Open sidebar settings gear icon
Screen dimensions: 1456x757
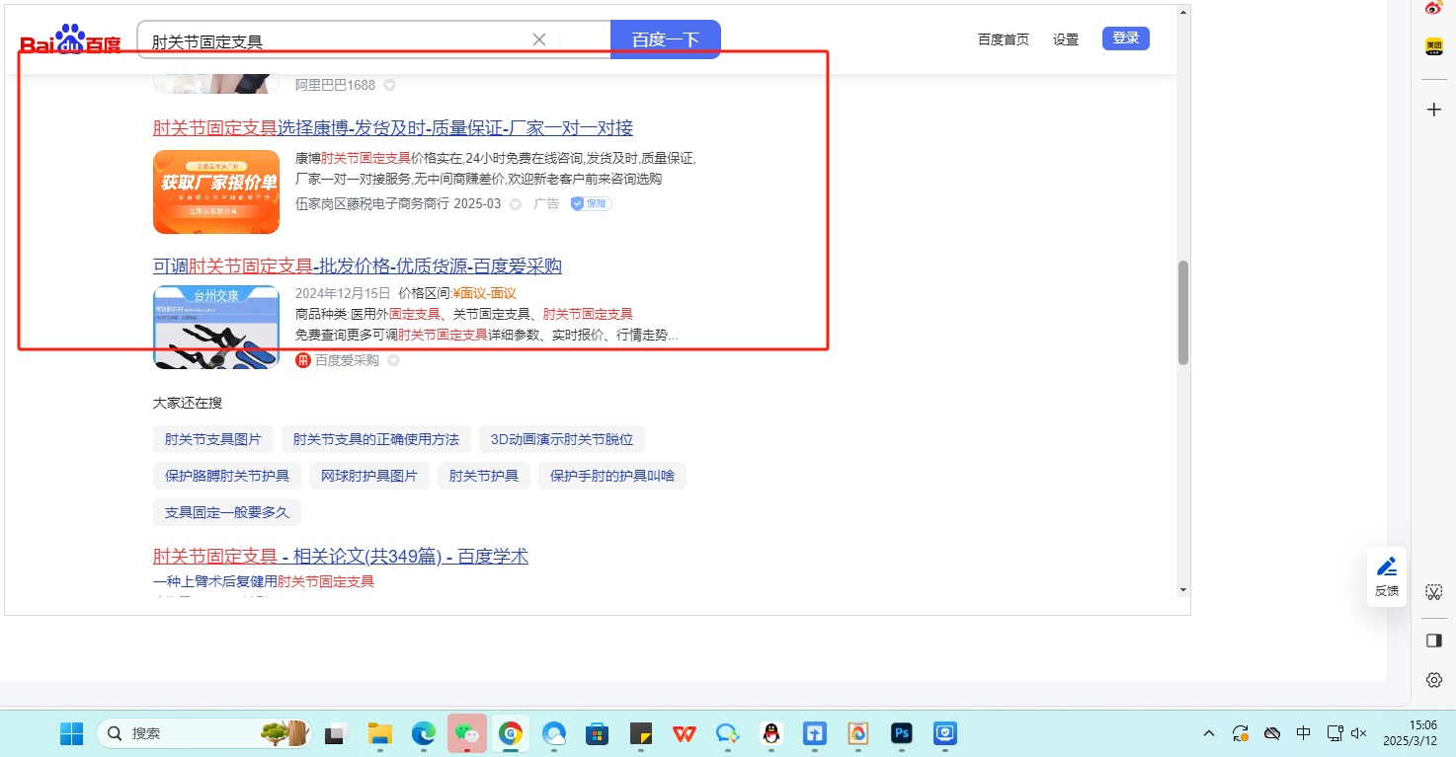(x=1434, y=680)
